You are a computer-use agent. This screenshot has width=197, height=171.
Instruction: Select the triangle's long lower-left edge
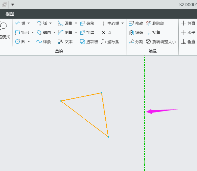tap(85, 119)
